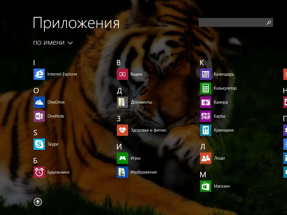Viewport: 287px width, 215px height.
Task: Click the 'Здоровье и фитнес' label
Action: tap(149, 130)
